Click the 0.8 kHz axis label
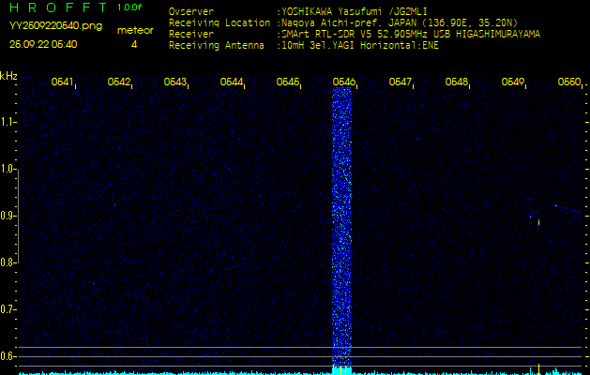 point(8,262)
